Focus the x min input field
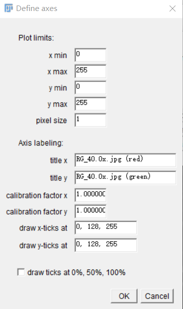 [90, 55]
